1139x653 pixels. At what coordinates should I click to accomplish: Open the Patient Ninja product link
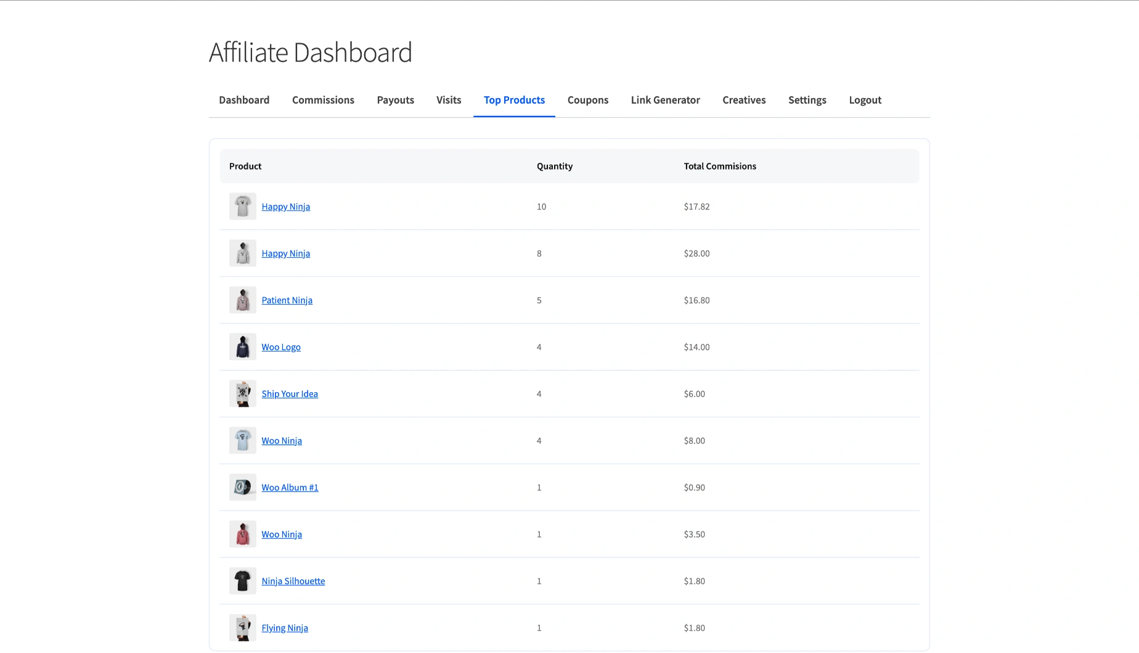tap(287, 300)
